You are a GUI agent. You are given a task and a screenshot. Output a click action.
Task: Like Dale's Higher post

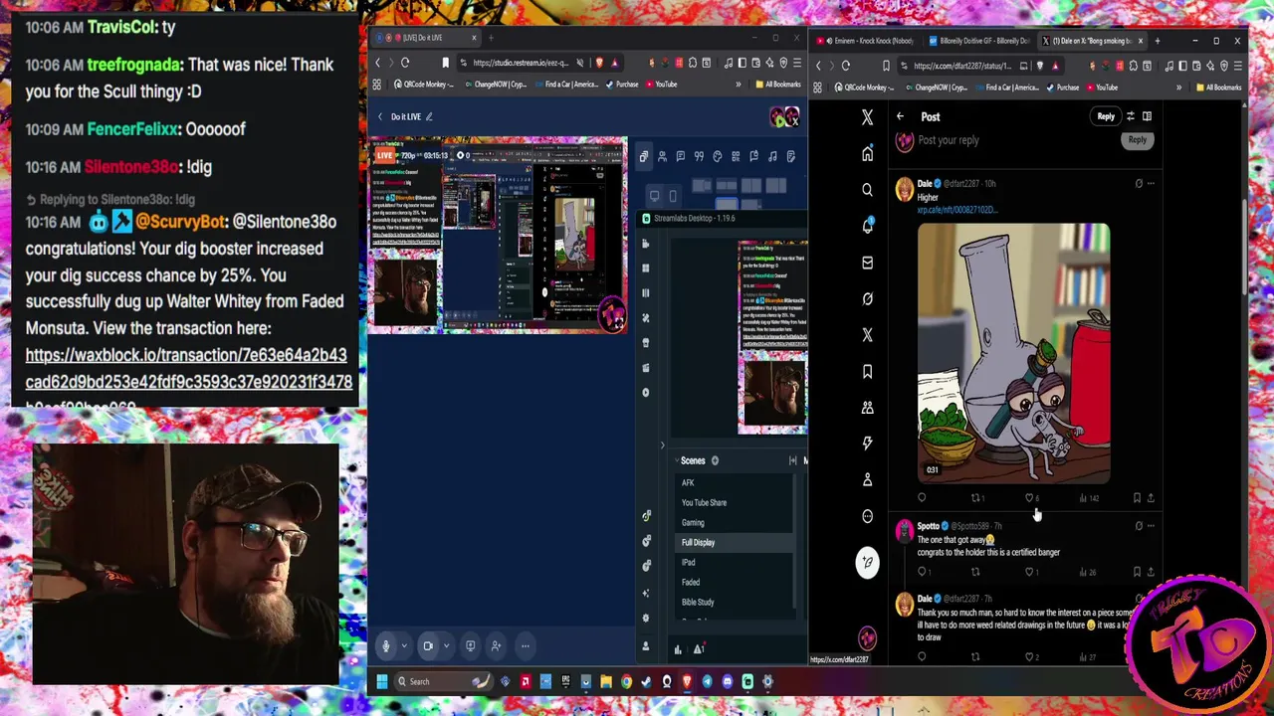click(x=1029, y=498)
